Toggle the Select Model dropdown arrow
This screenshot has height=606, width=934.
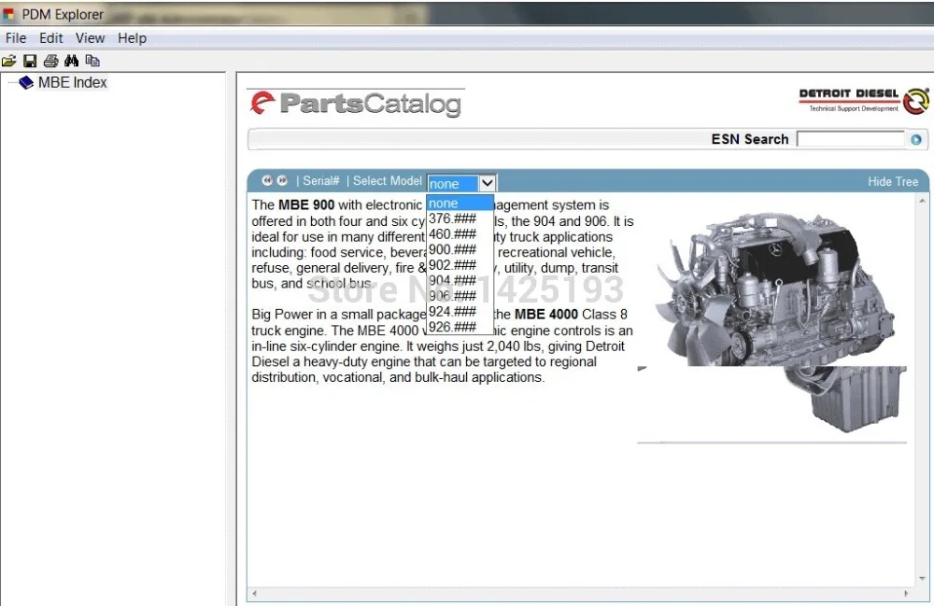(x=487, y=183)
